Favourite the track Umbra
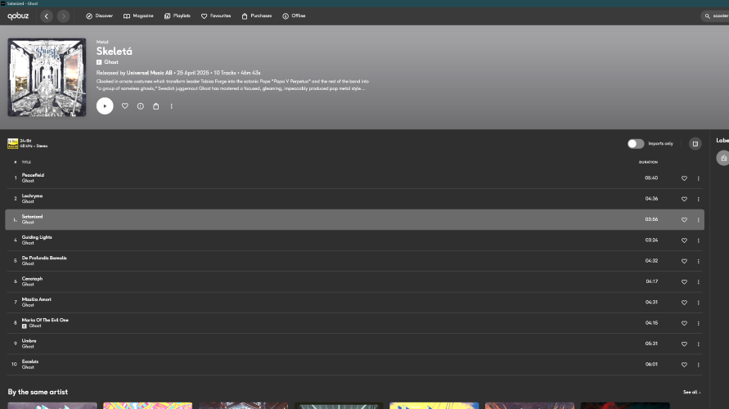Screen dimensions: 729x409 tap(684, 344)
